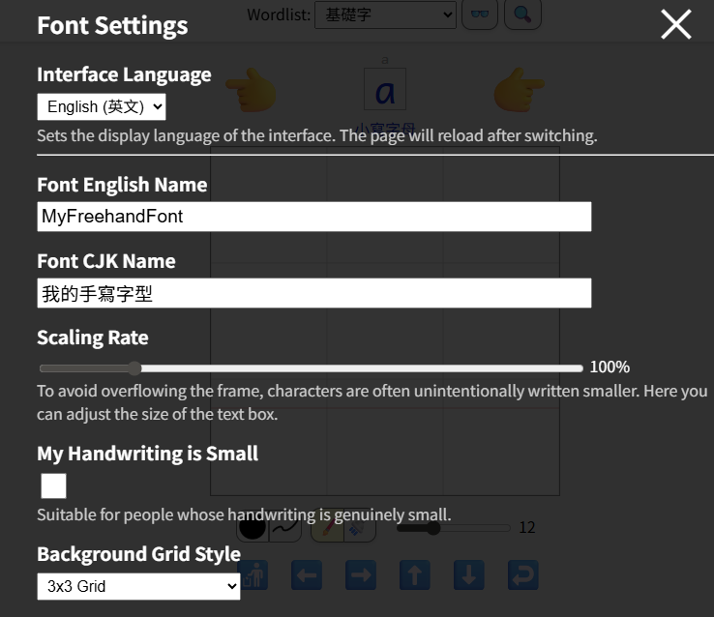The width and height of the screenshot is (714, 617).
Task: Click the Scaling Rate heading
Action: 93,338
